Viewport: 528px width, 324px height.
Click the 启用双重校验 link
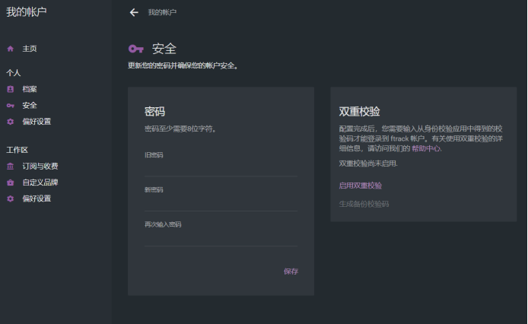point(361,186)
